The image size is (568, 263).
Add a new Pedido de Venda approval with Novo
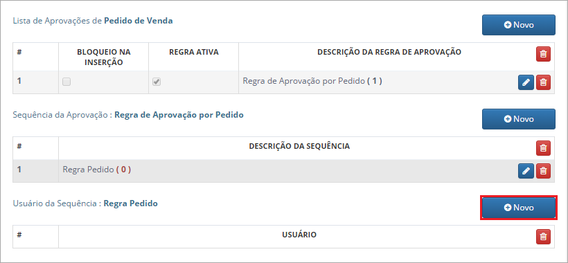pyautogui.click(x=518, y=25)
